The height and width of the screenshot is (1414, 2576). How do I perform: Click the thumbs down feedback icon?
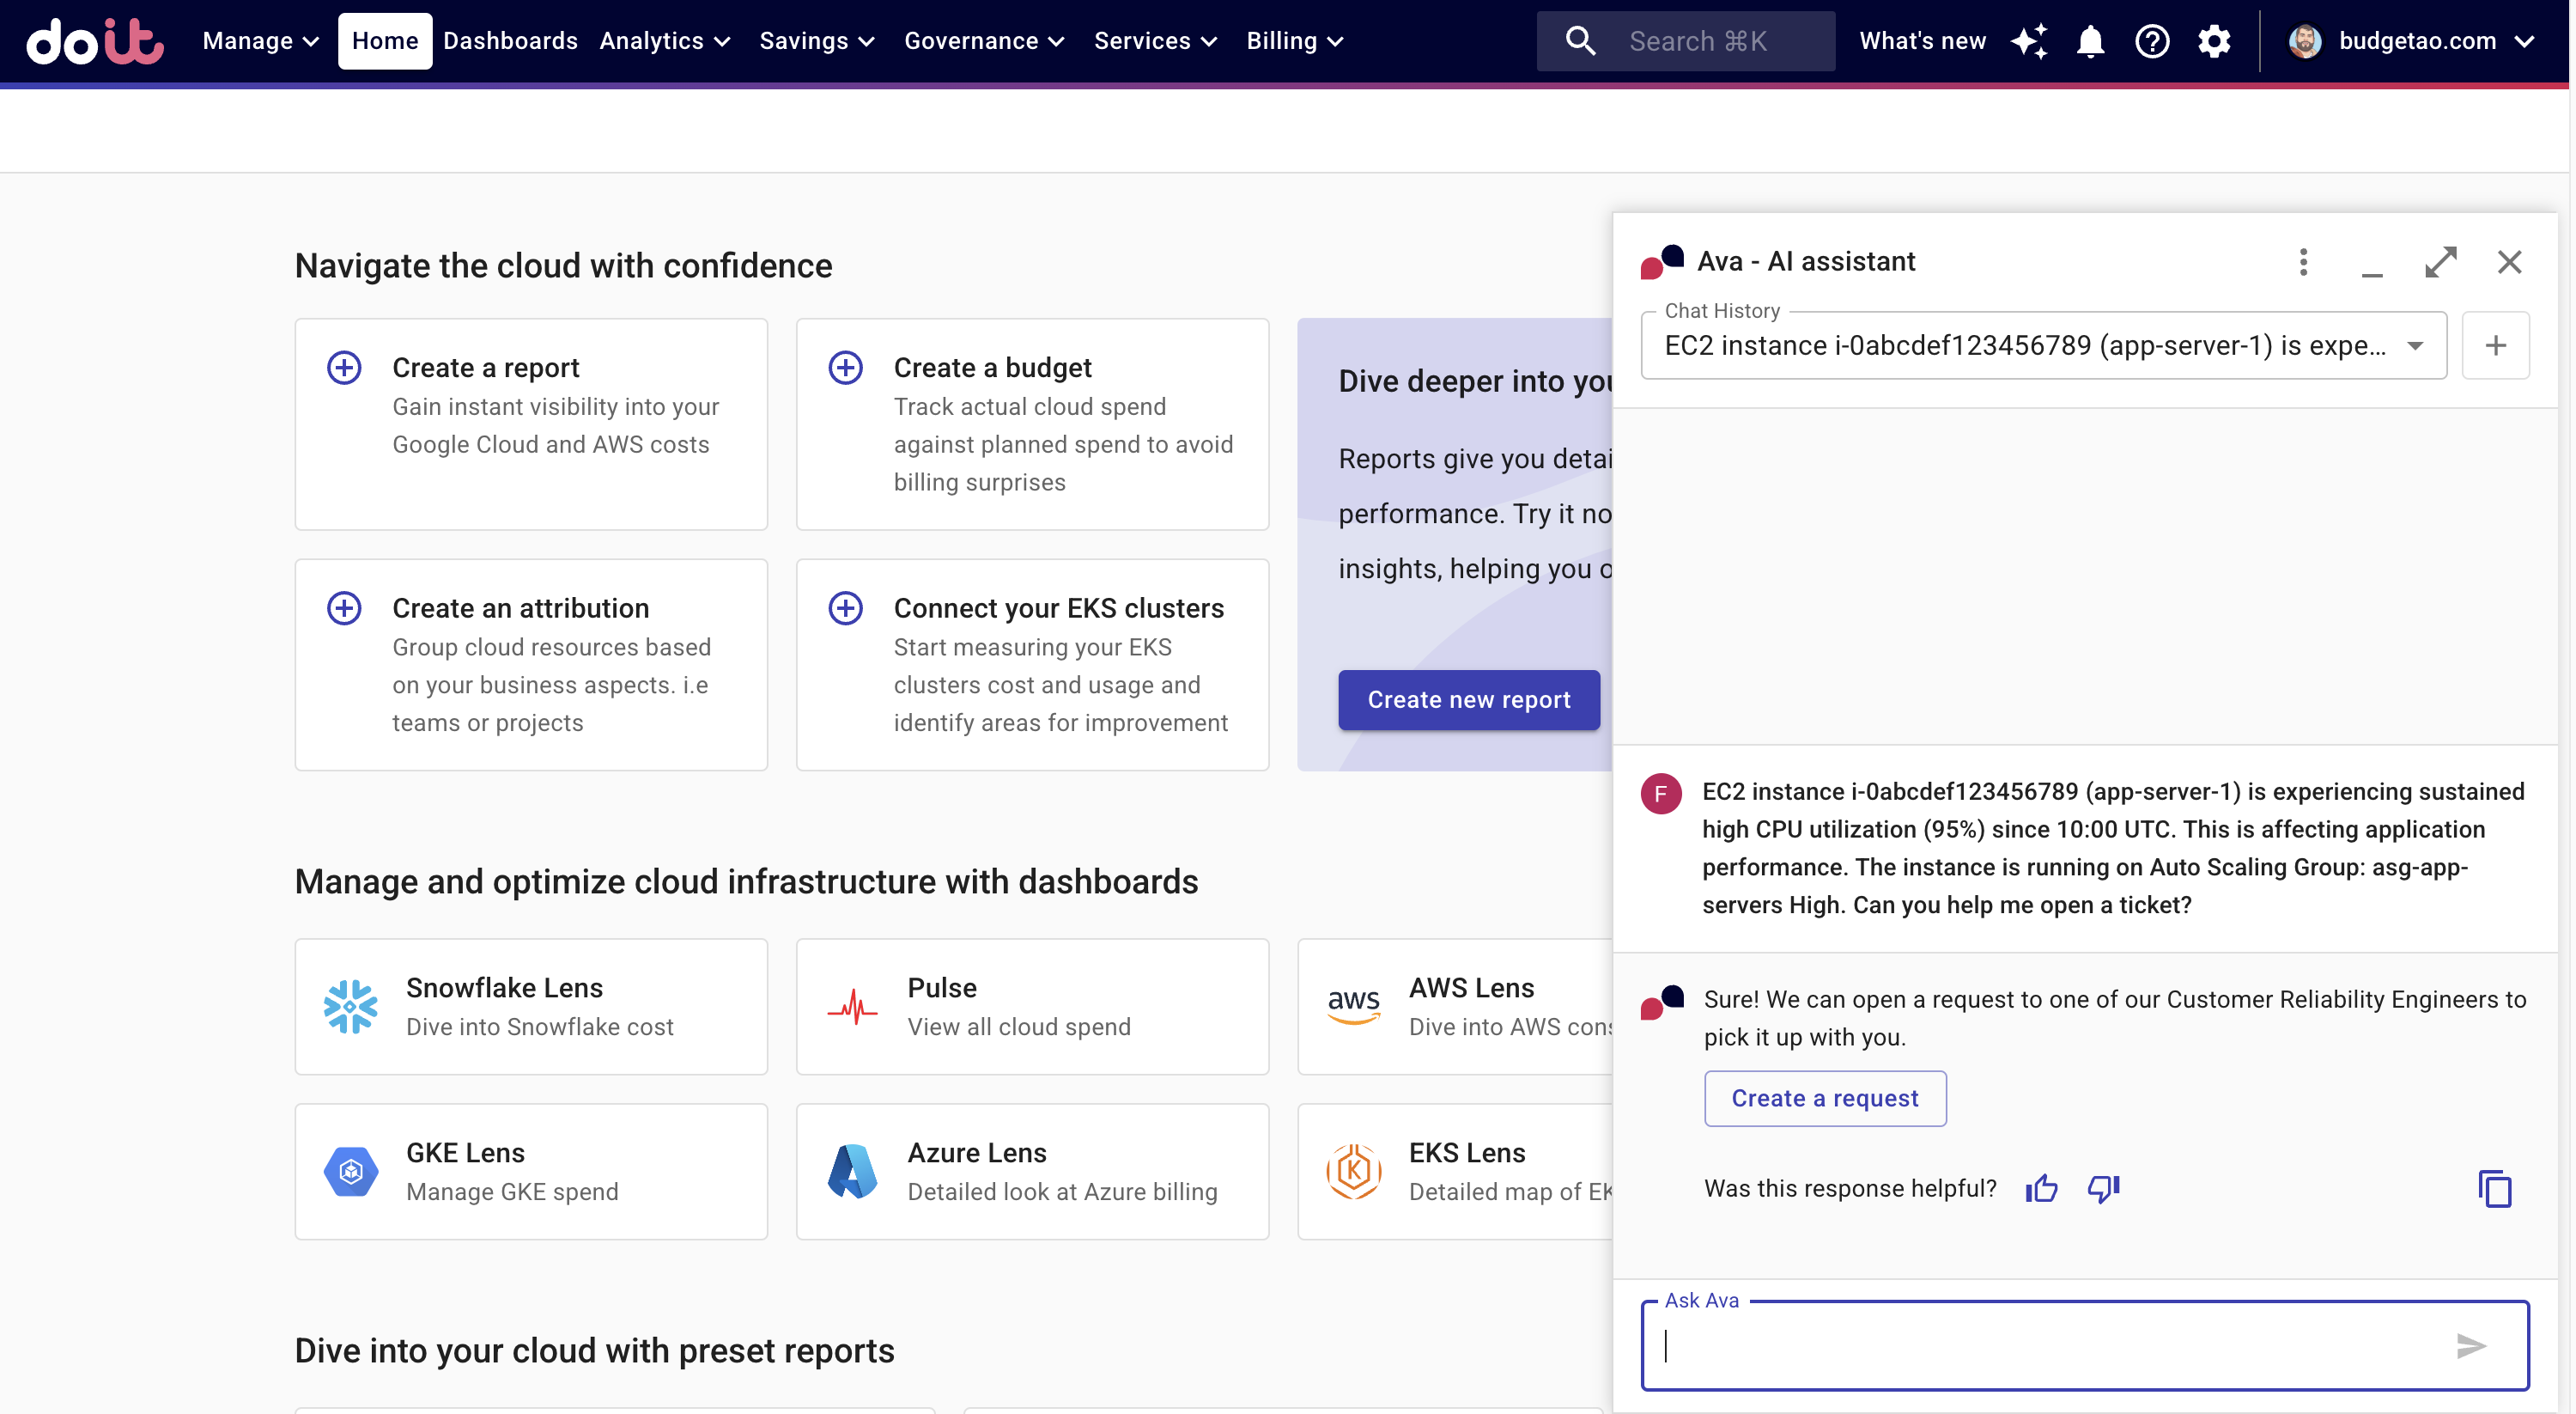(2103, 1188)
